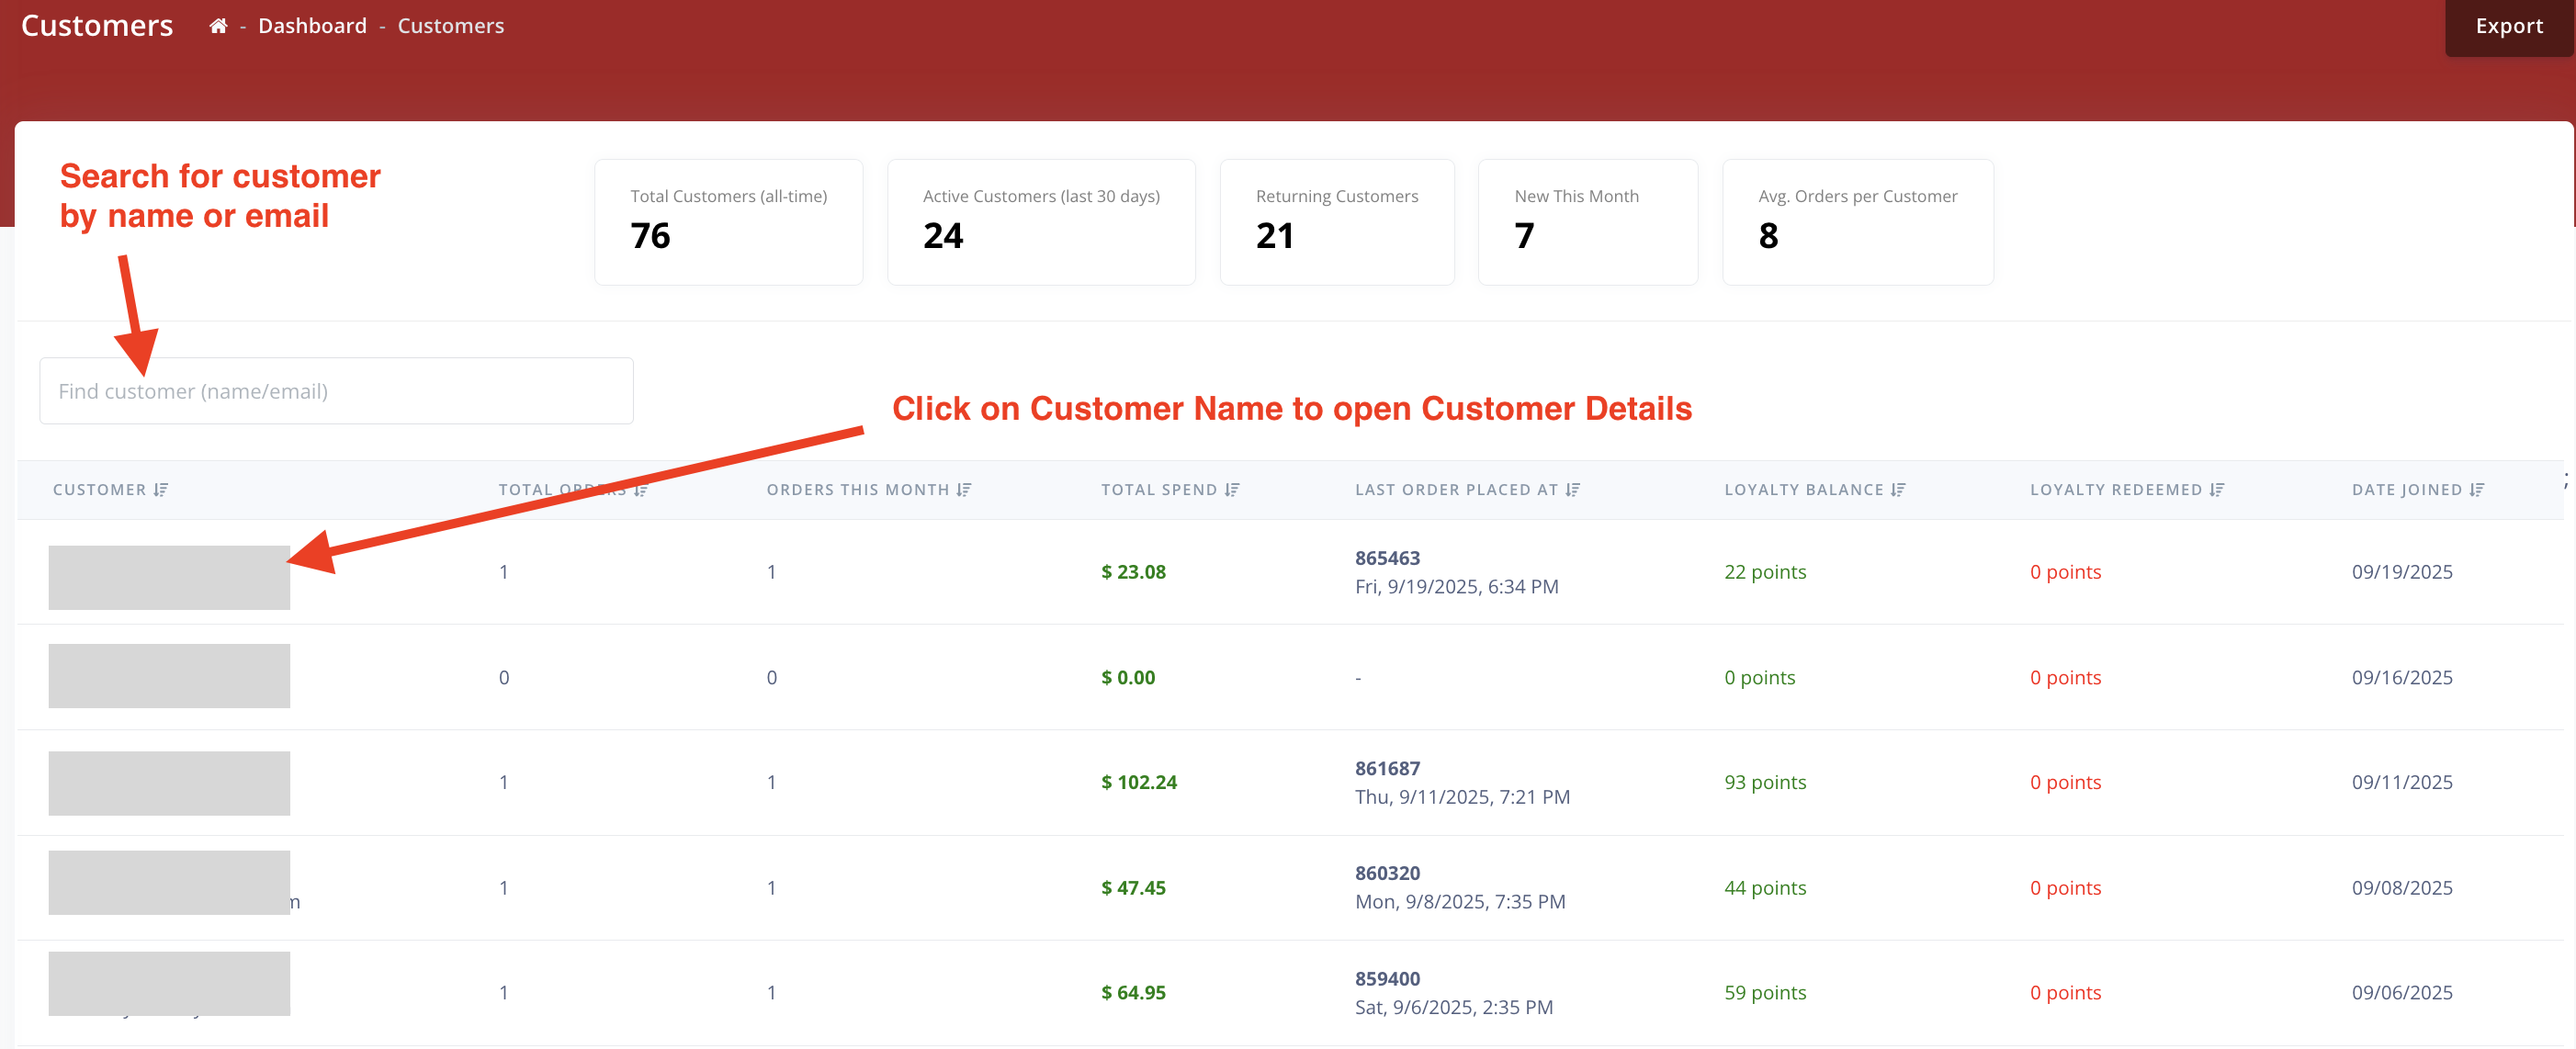Open order 865463 link
2576x1049 pixels.
(x=1386, y=558)
